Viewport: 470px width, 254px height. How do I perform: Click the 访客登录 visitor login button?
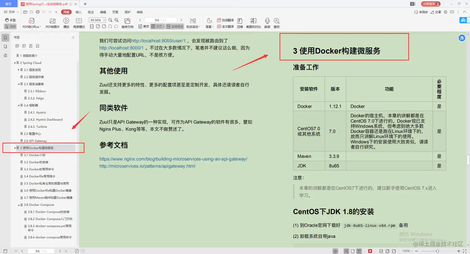[x=431, y=4]
